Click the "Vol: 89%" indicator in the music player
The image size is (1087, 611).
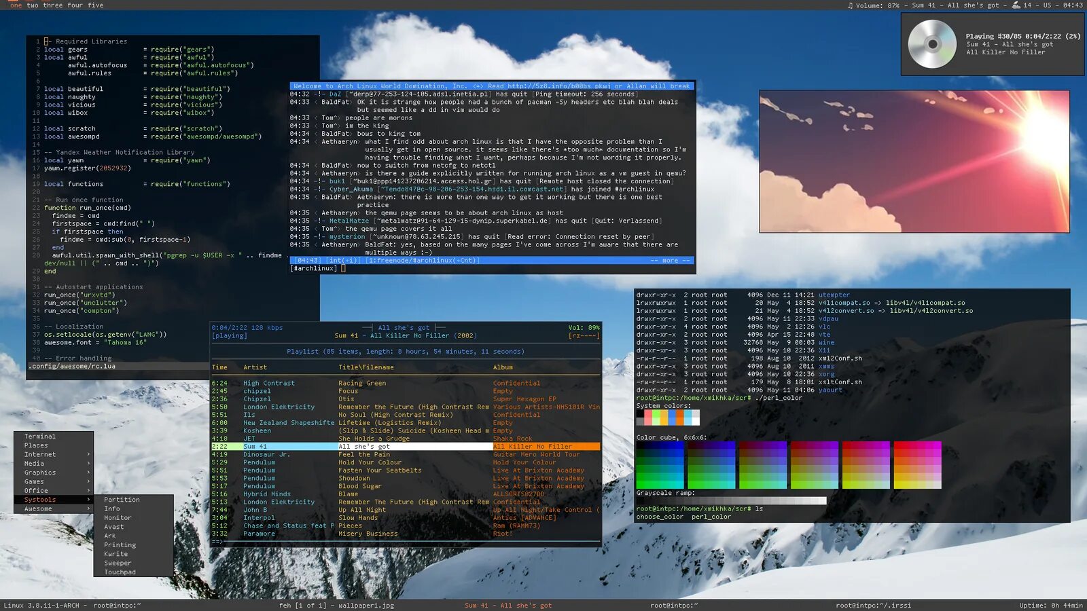(x=584, y=328)
